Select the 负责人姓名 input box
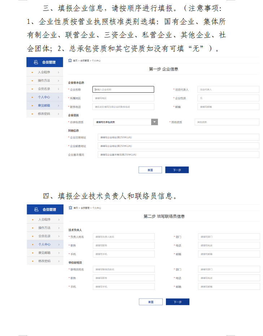This screenshot has height=336, width=263. (x=124, y=237)
